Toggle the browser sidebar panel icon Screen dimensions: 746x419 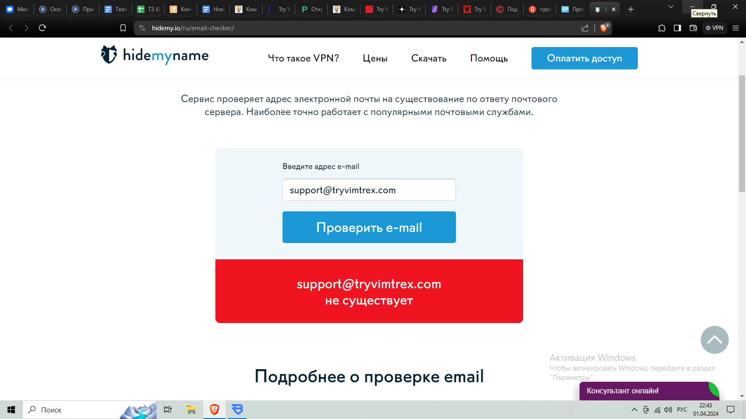pos(677,28)
